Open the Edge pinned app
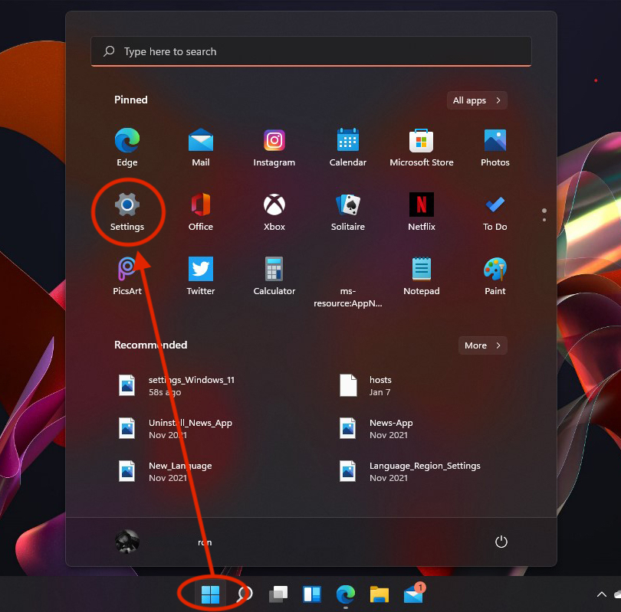The width and height of the screenshot is (621, 612). coord(127,147)
